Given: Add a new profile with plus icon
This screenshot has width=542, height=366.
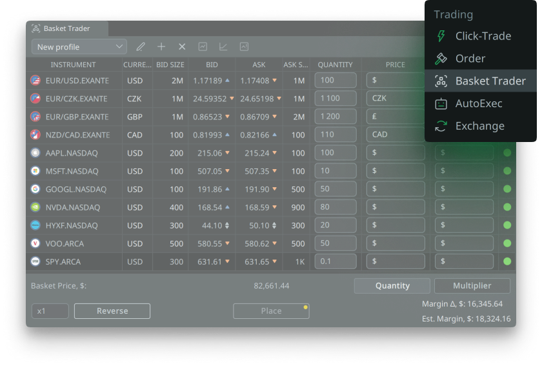Looking at the screenshot, I should click(x=161, y=46).
